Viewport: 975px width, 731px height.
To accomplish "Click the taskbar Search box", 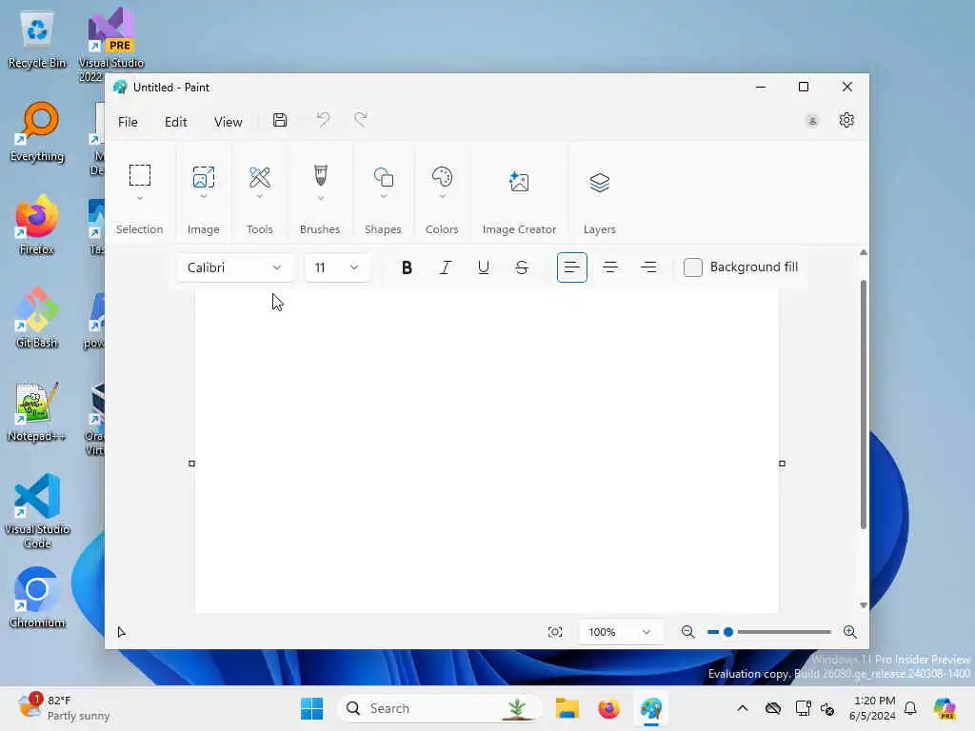I will point(439,708).
